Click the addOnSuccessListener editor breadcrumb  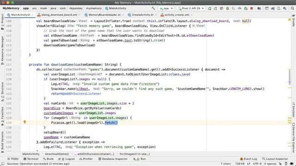tap(94, 154)
